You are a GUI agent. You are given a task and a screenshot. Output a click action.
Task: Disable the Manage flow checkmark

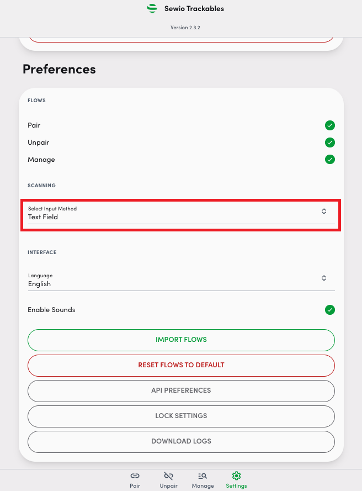click(x=330, y=160)
